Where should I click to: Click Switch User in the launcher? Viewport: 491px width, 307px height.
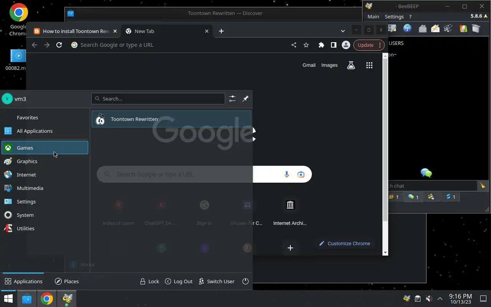click(x=217, y=281)
